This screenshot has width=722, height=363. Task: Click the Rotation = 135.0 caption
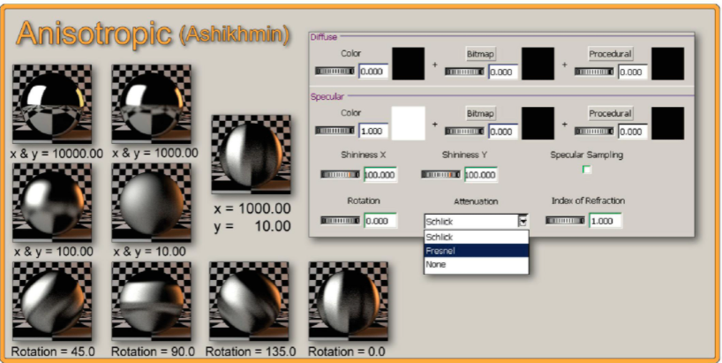coord(251,352)
